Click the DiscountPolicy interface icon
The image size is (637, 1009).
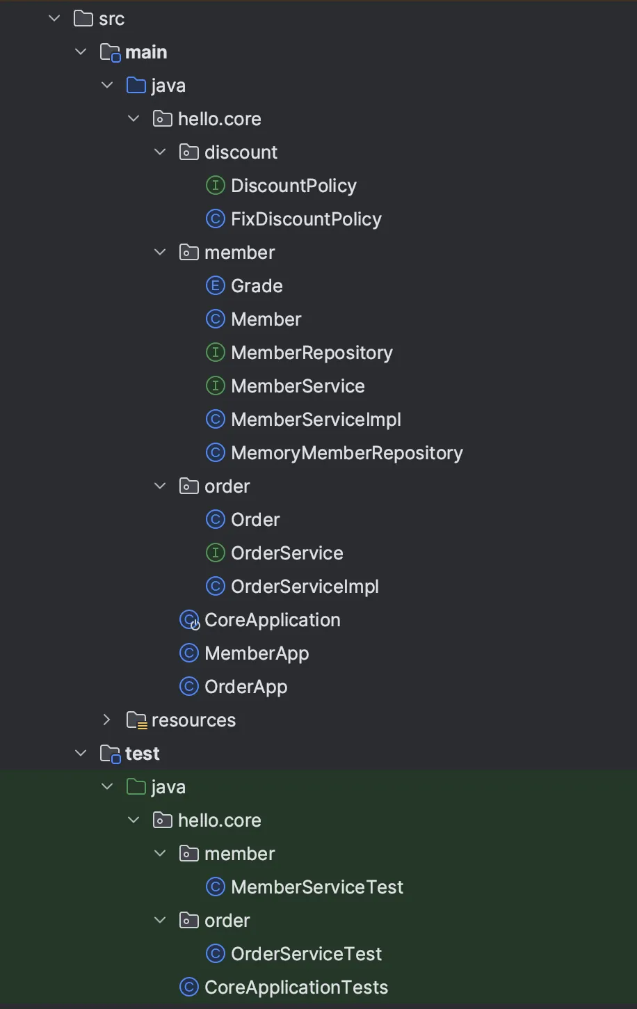click(216, 186)
